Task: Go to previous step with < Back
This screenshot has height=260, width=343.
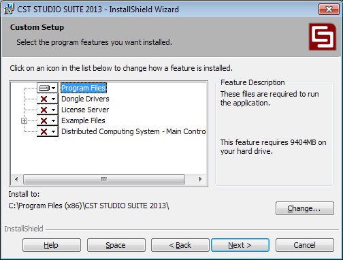Action: point(180,245)
